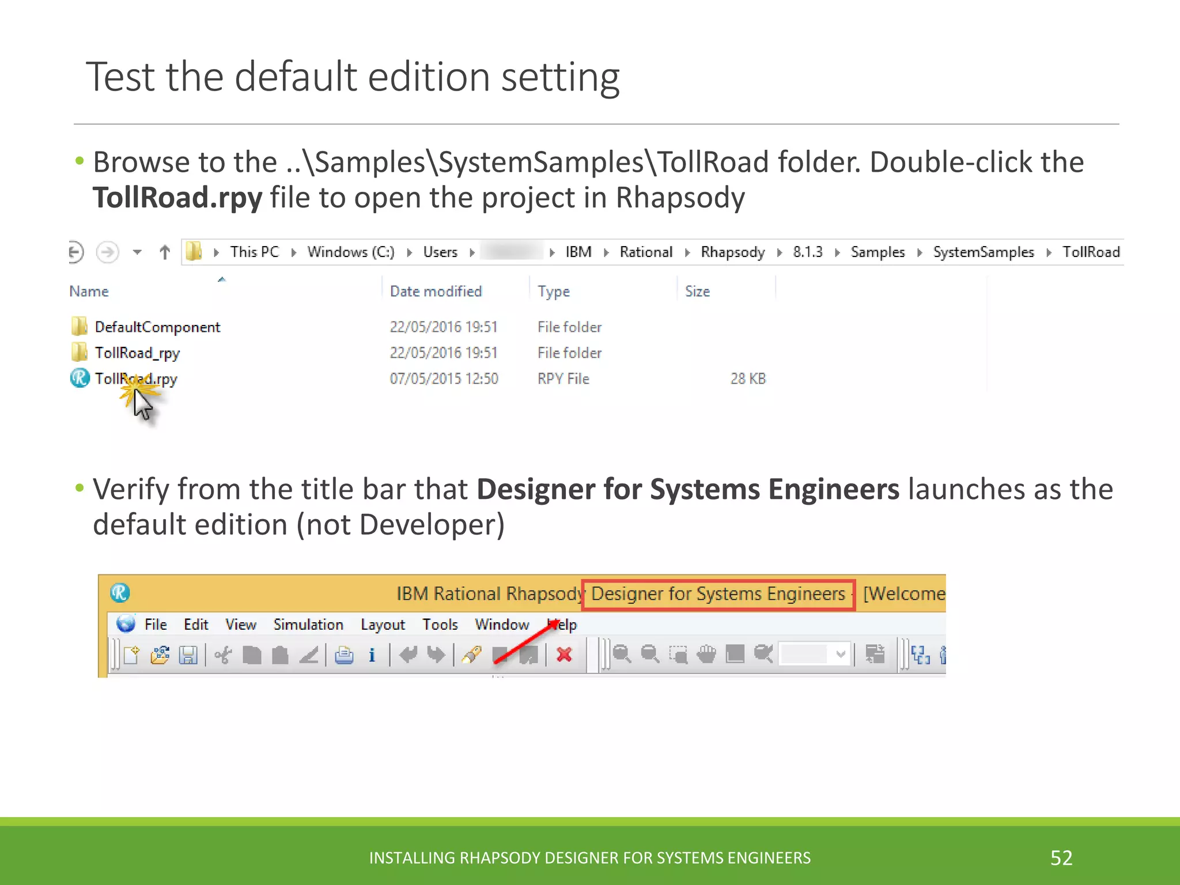Select the TollRoad.rpy file
Viewport: 1180px width, 885px height.
click(136, 379)
